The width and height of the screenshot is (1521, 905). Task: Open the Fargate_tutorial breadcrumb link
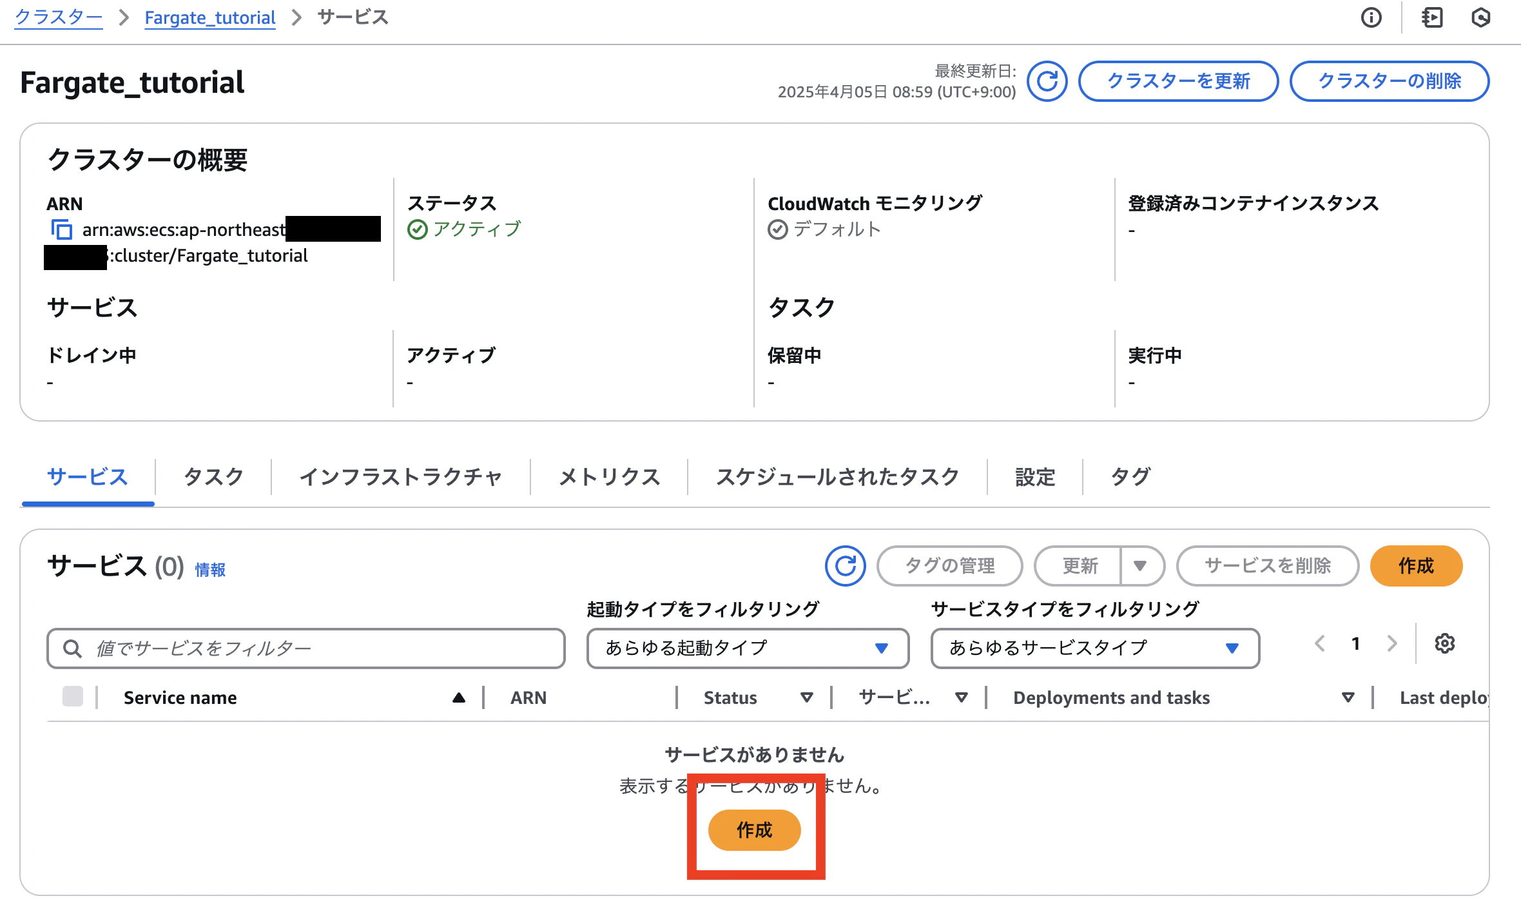[210, 17]
